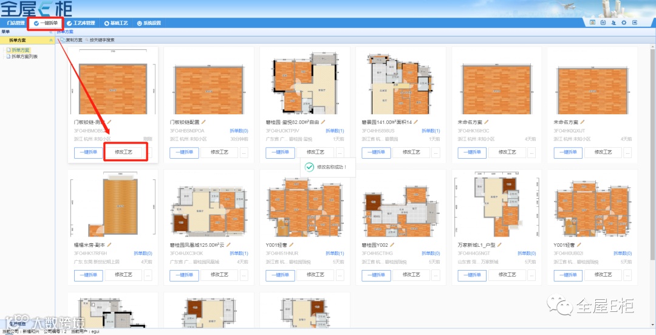This screenshot has height=335, width=656.
Task: Edit name pencil icon for 门板铰链配置
Action: [203, 122]
